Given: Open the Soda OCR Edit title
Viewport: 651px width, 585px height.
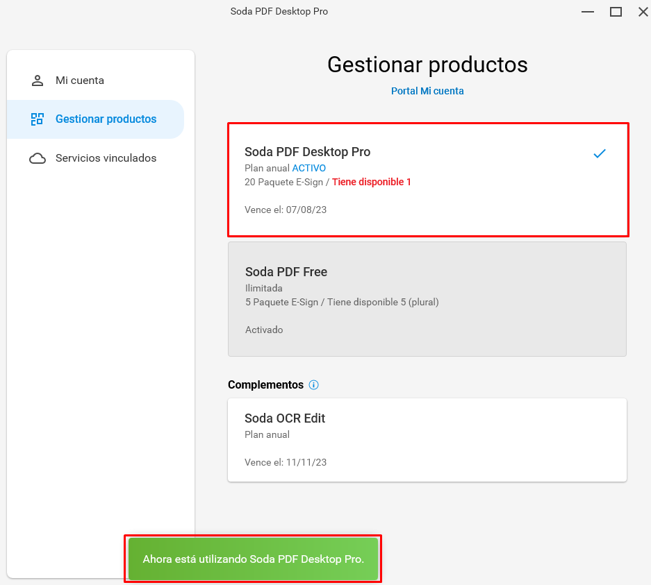Looking at the screenshot, I should 285,418.
